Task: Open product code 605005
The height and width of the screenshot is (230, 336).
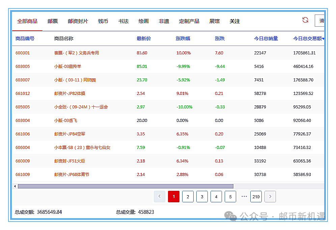Action: pyautogui.click(x=23, y=107)
